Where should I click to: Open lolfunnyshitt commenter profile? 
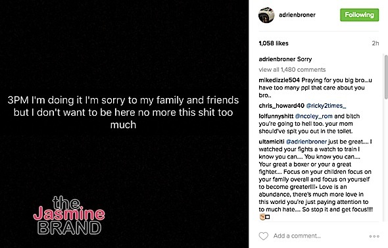(276, 116)
